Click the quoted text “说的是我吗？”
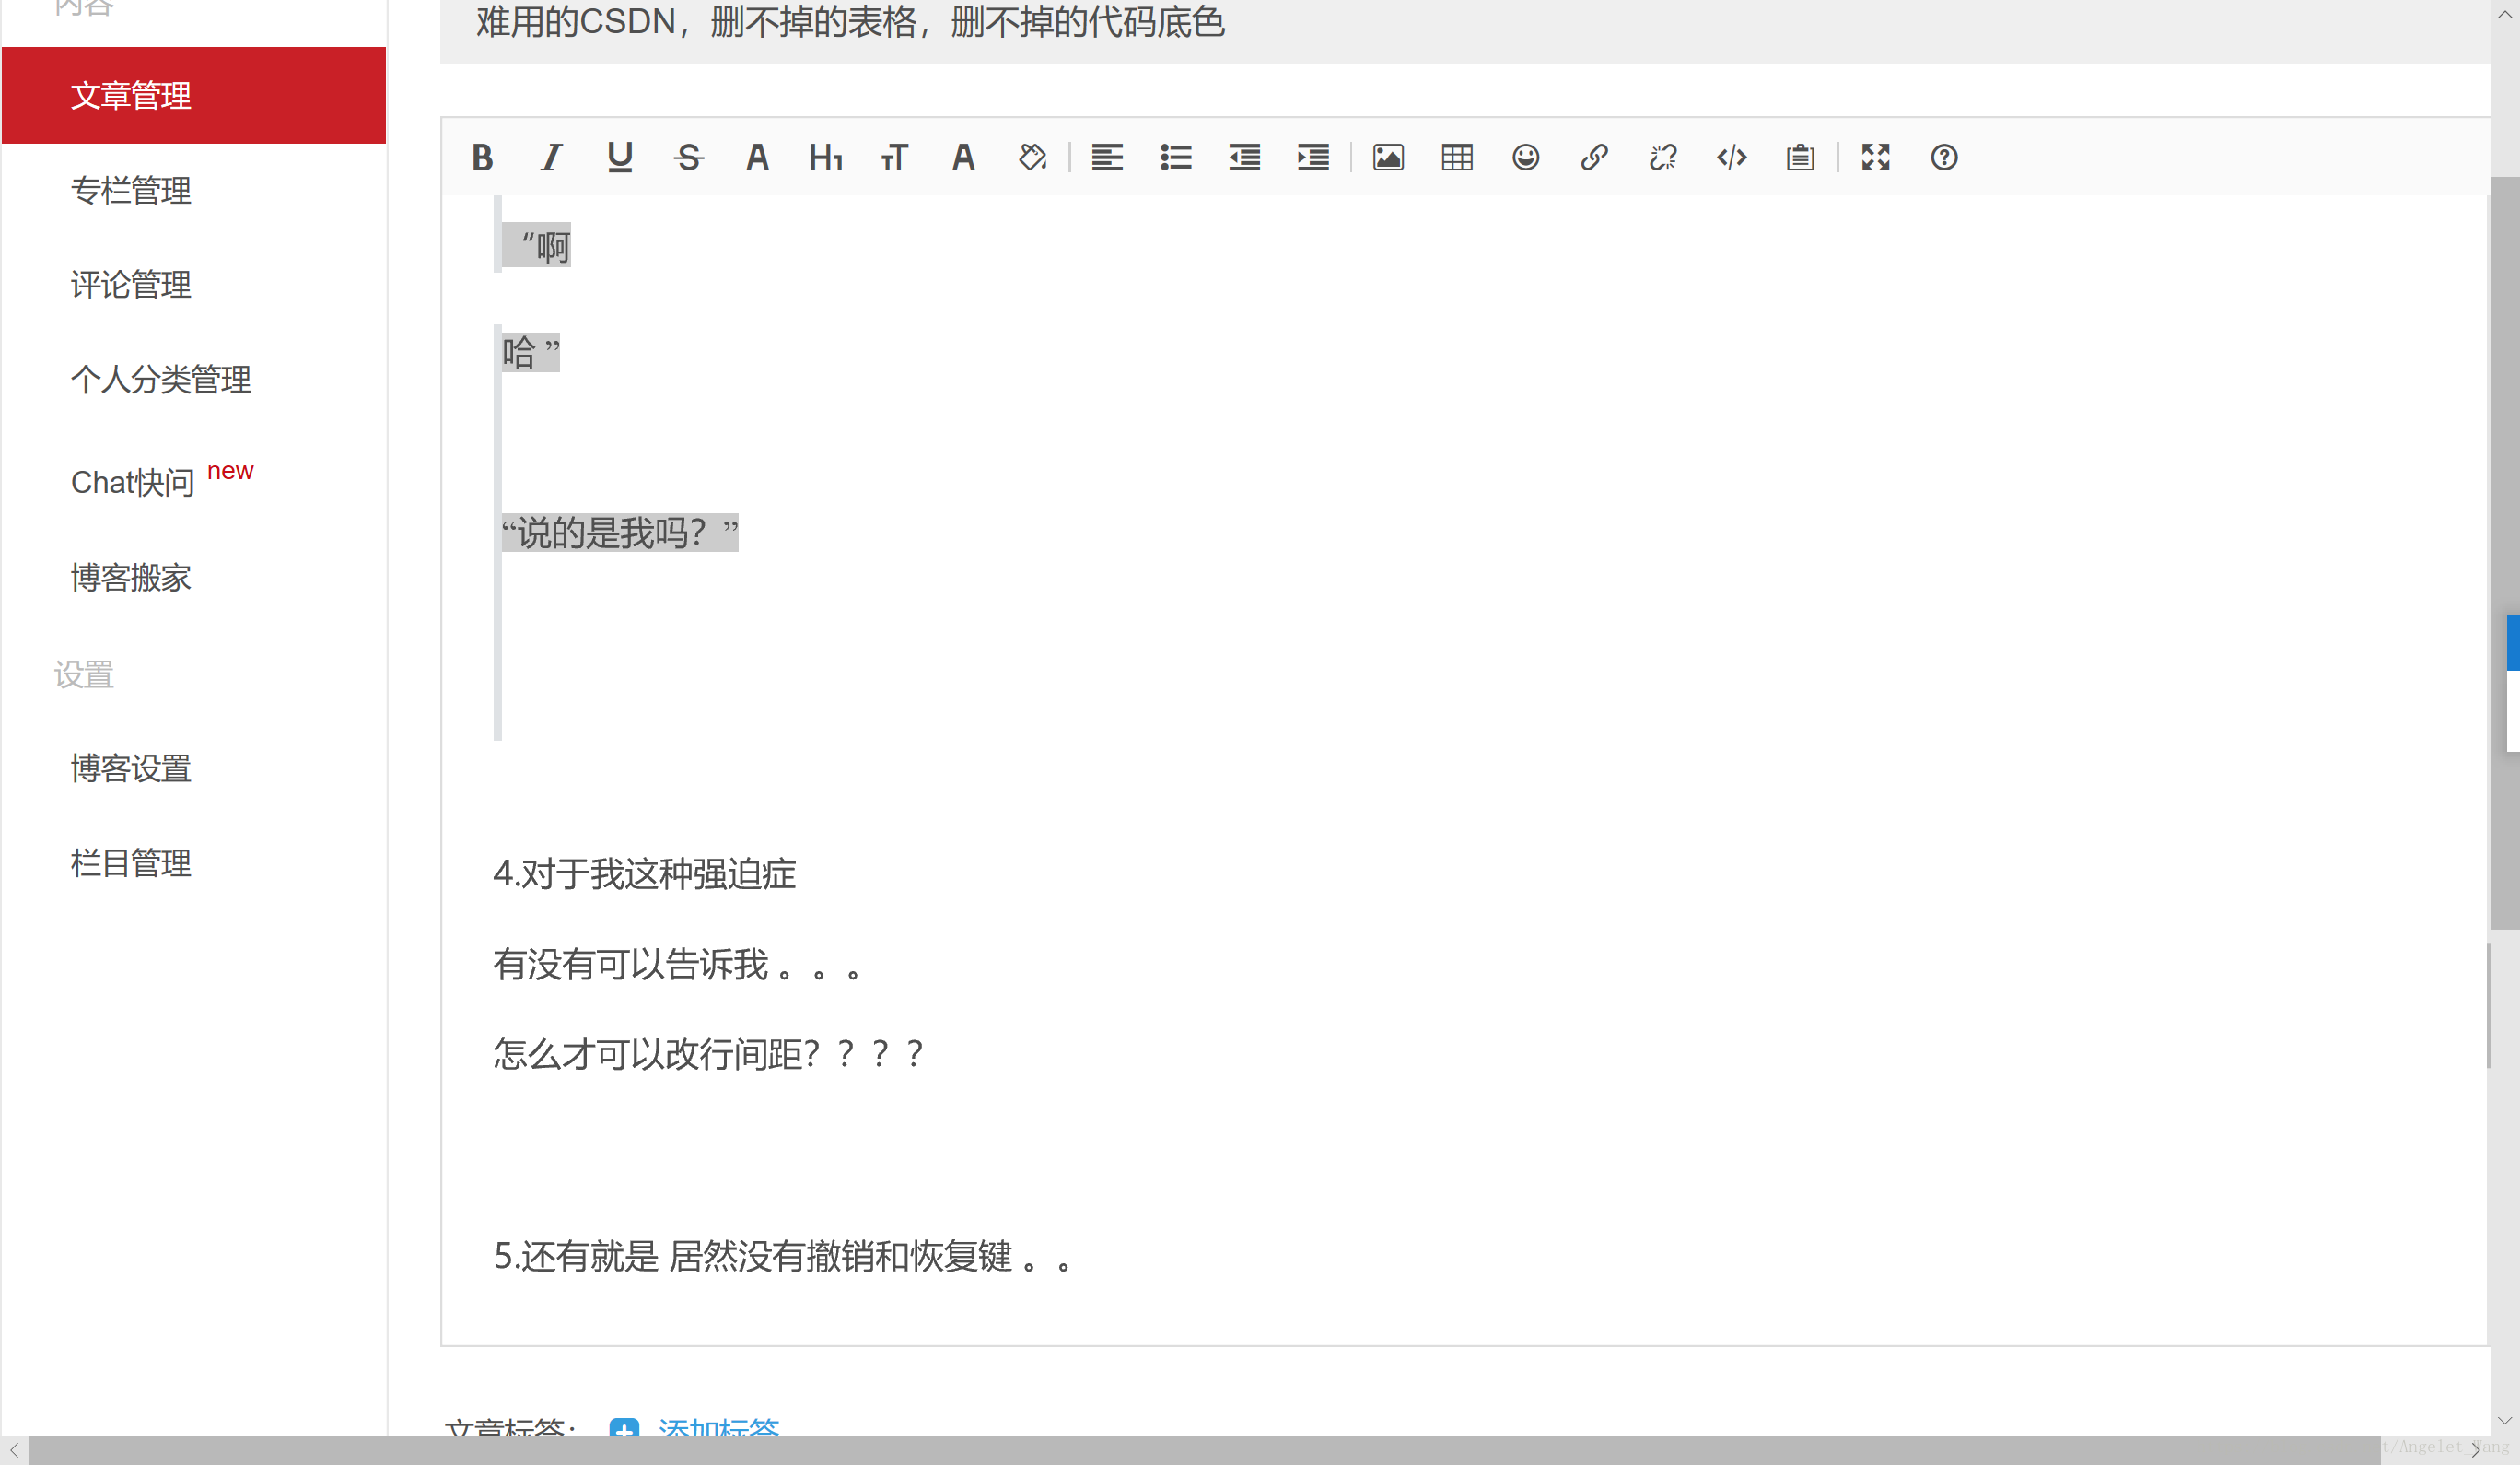Screen dimensions: 2520x1465 pos(620,532)
